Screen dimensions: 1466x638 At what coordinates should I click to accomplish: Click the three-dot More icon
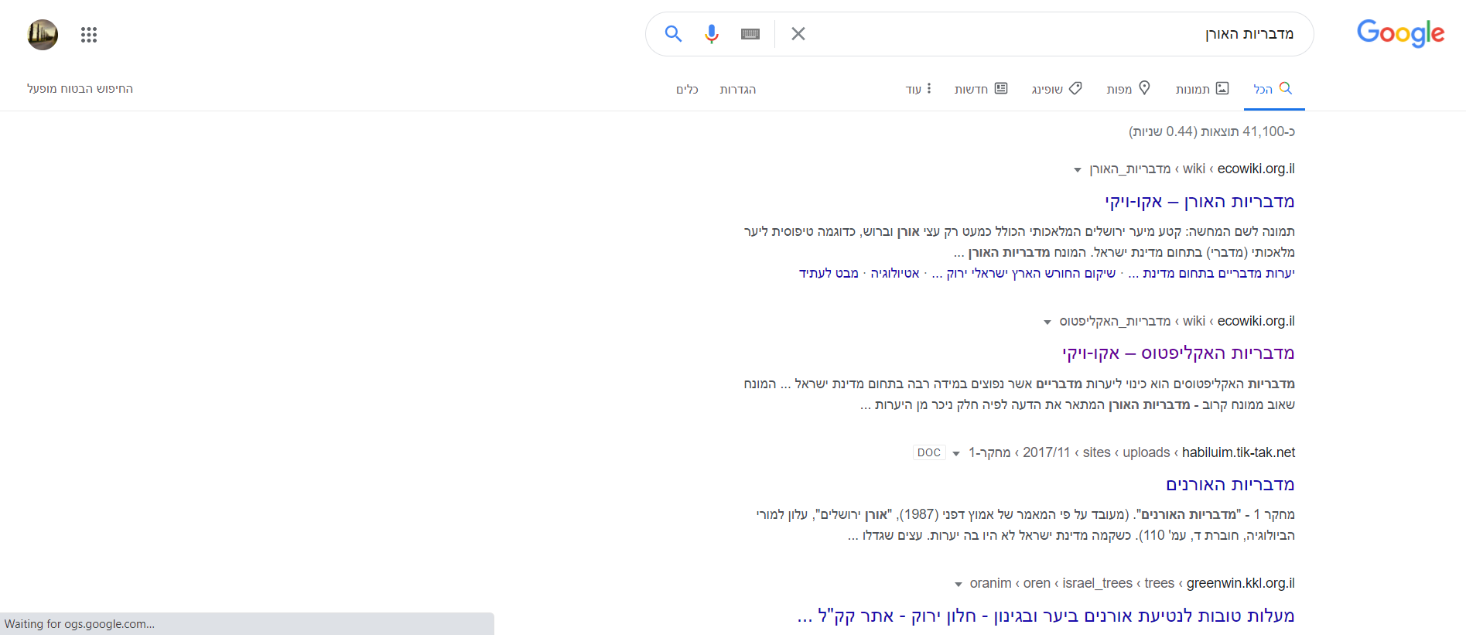pos(929,88)
